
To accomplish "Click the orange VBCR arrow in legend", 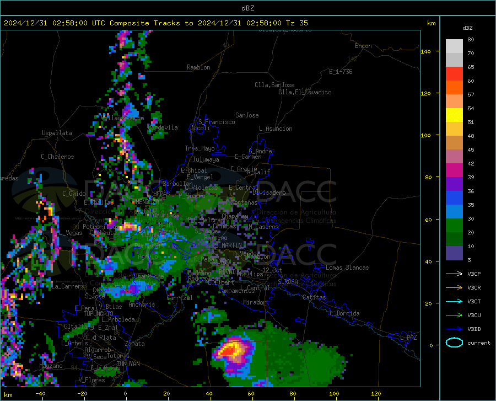I will tap(454, 288).
